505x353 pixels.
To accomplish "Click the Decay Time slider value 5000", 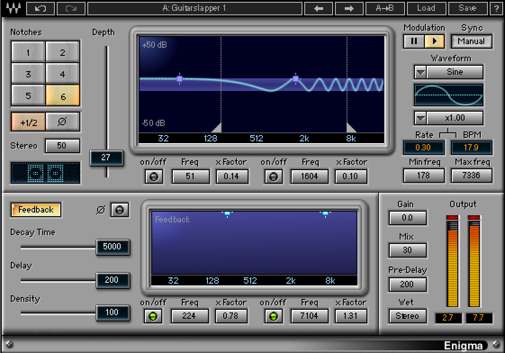I will click(113, 247).
